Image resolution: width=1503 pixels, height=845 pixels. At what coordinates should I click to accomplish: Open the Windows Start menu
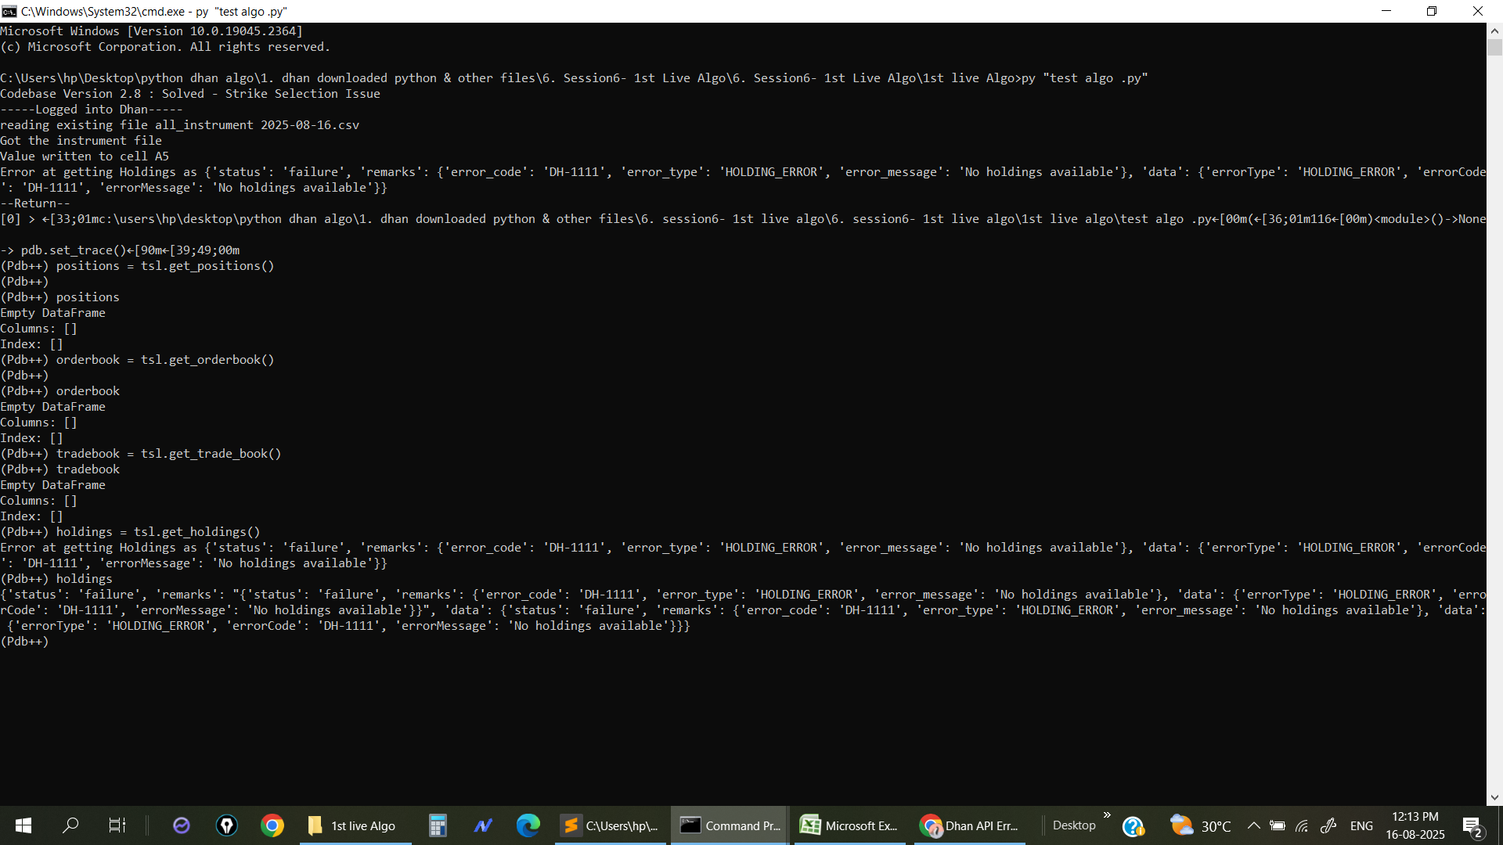(23, 825)
